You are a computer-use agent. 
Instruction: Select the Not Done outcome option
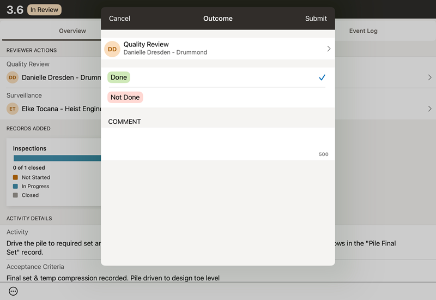125,97
